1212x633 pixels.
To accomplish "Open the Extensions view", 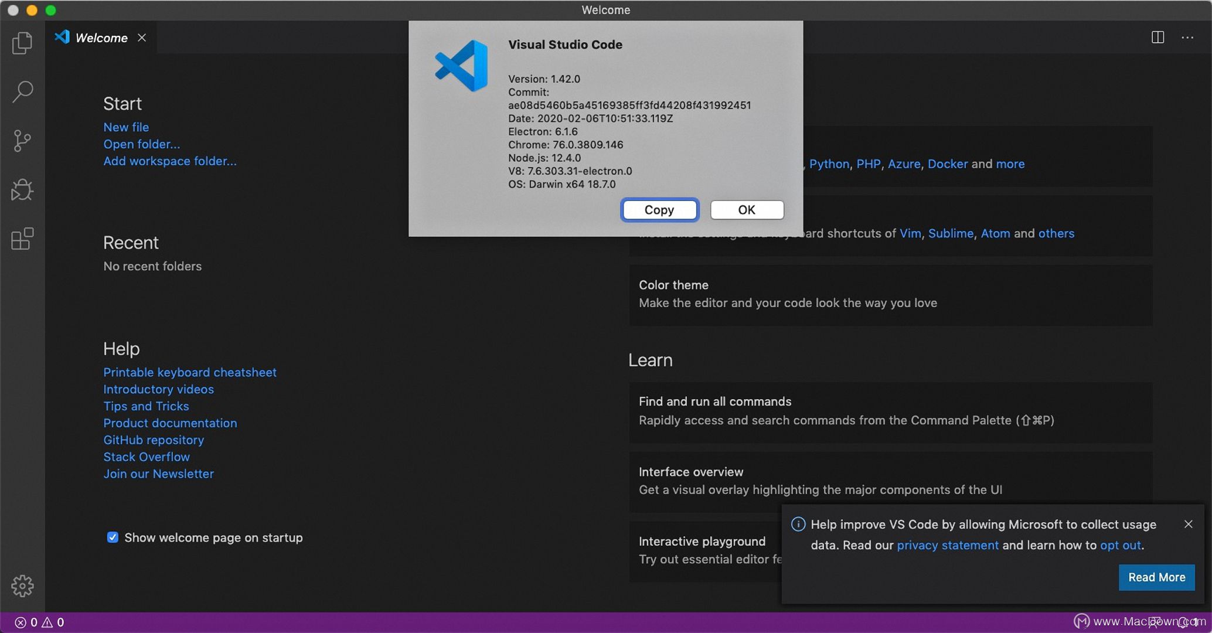I will pyautogui.click(x=22, y=239).
